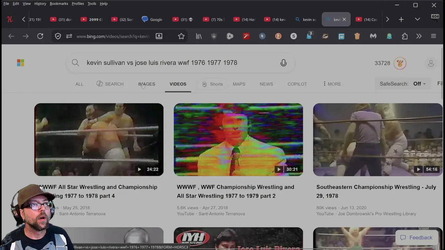The width and height of the screenshot is (445, 250).
Task: Open the extension showing badge 3
Action: coord(309,36)
